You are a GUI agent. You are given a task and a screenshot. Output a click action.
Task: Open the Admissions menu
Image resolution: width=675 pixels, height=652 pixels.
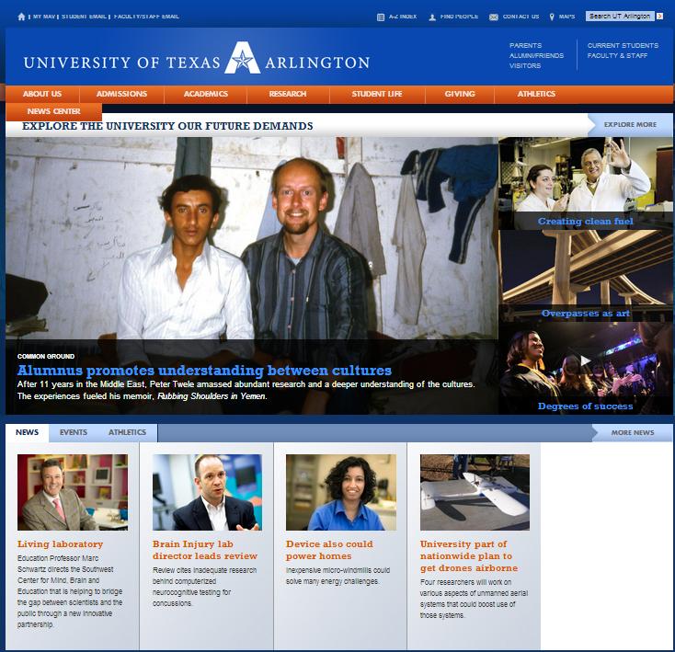tap(121, 94)
